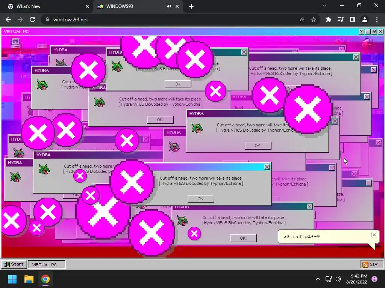Select VIRTUAL PC taskbar button
The image size is (385, 288).
(47, 264)
